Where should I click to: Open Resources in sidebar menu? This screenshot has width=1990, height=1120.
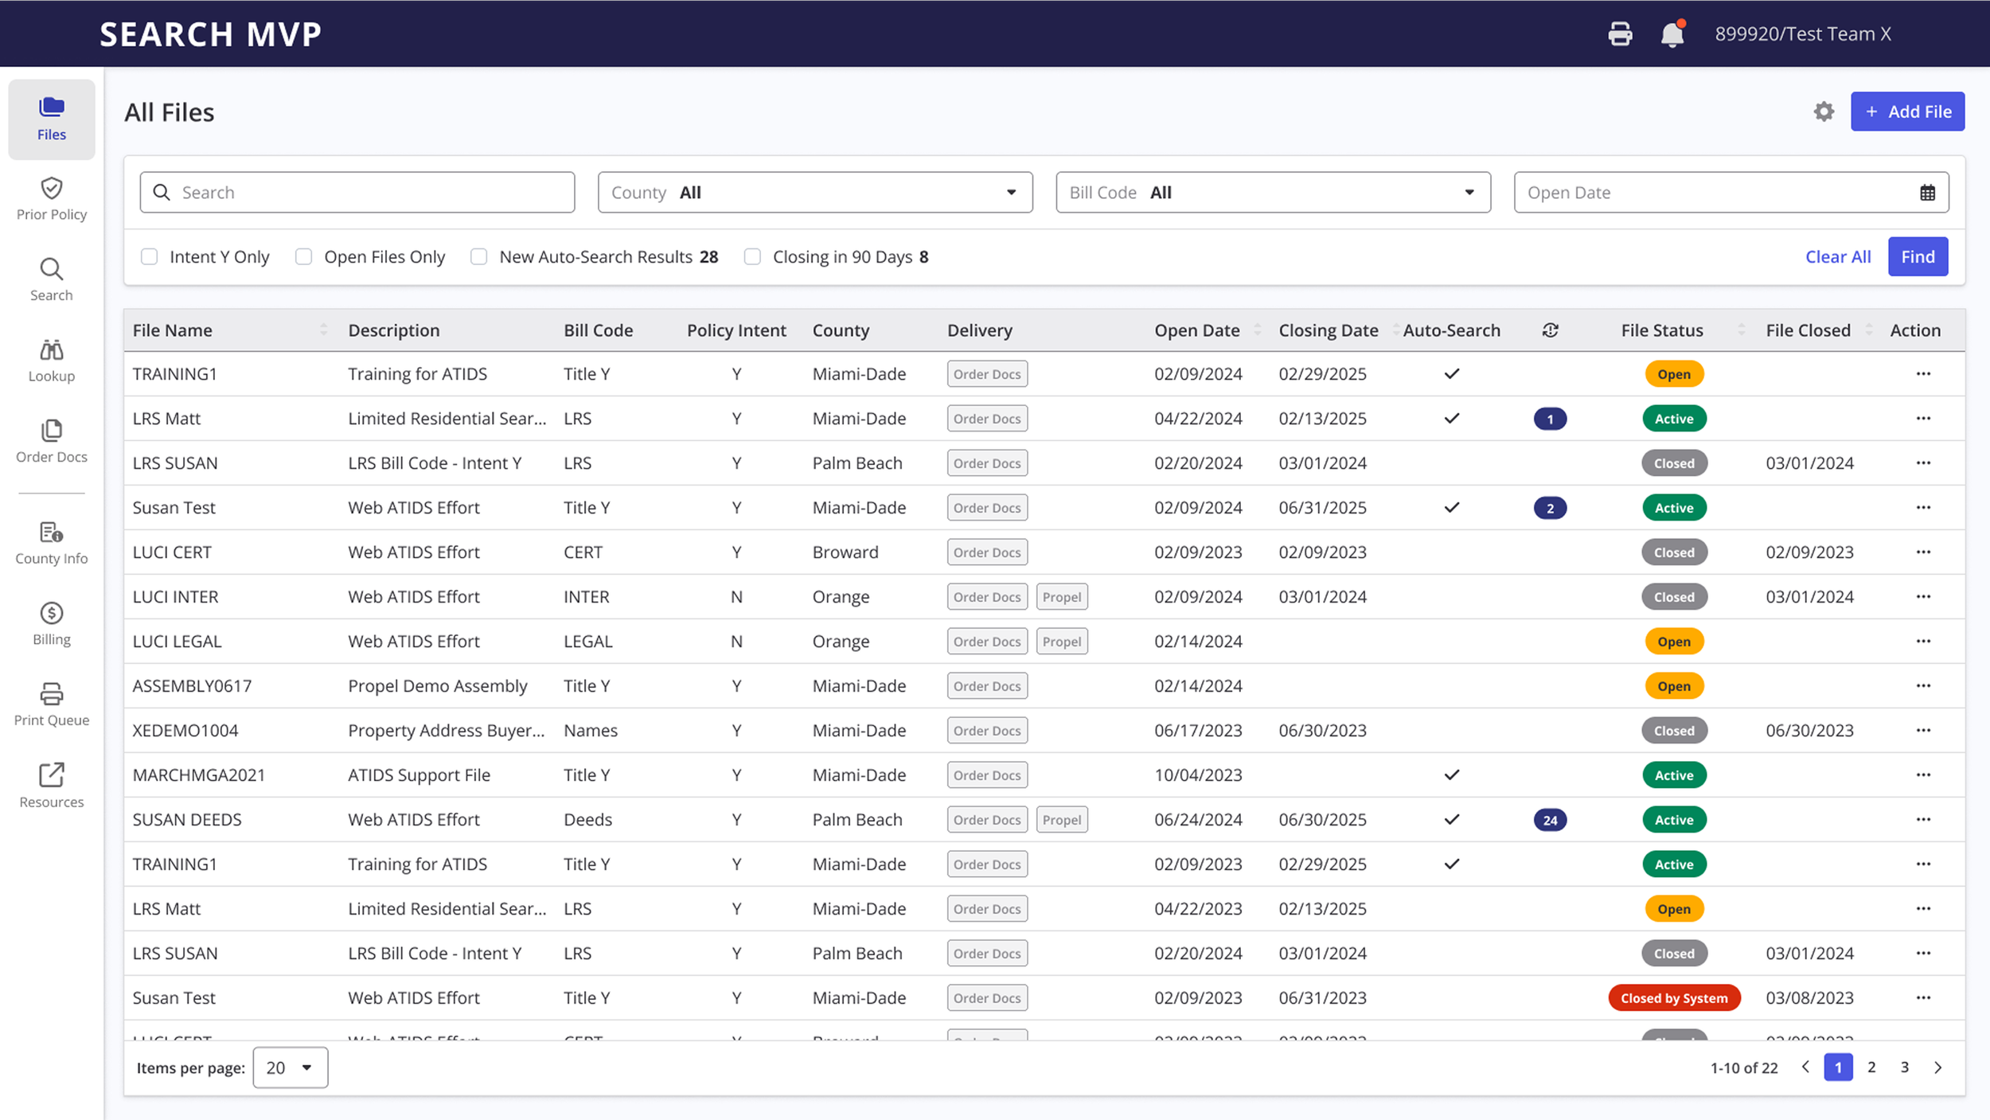(52, 786)
